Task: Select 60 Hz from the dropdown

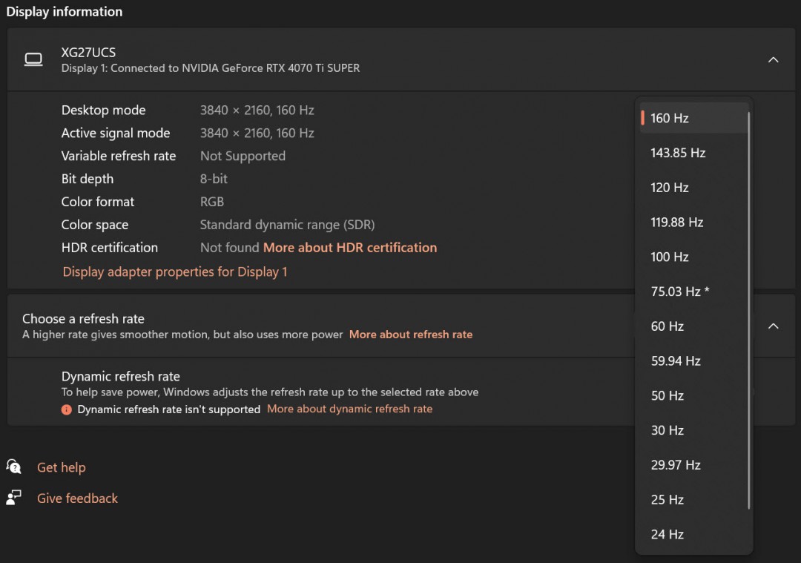Action: (x=667, y=326)
